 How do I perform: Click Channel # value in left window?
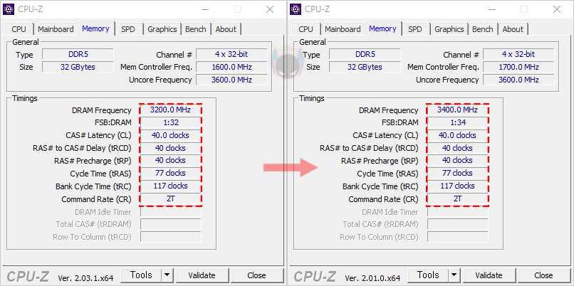(231, 55)
